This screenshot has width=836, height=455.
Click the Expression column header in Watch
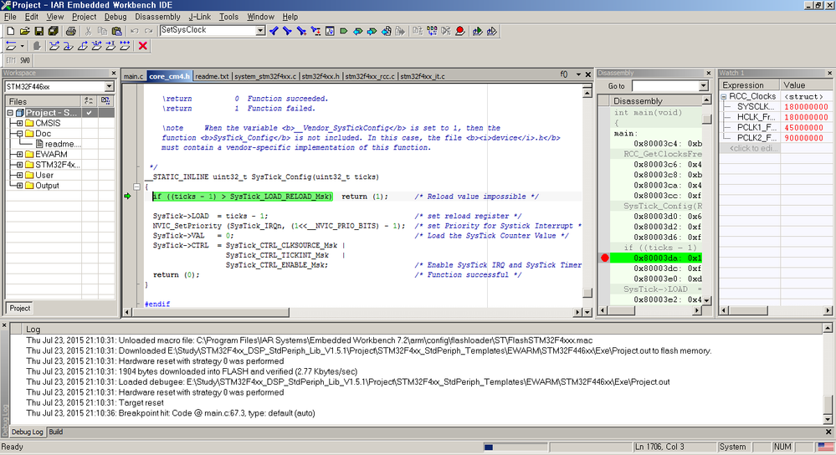pos(750,85)
